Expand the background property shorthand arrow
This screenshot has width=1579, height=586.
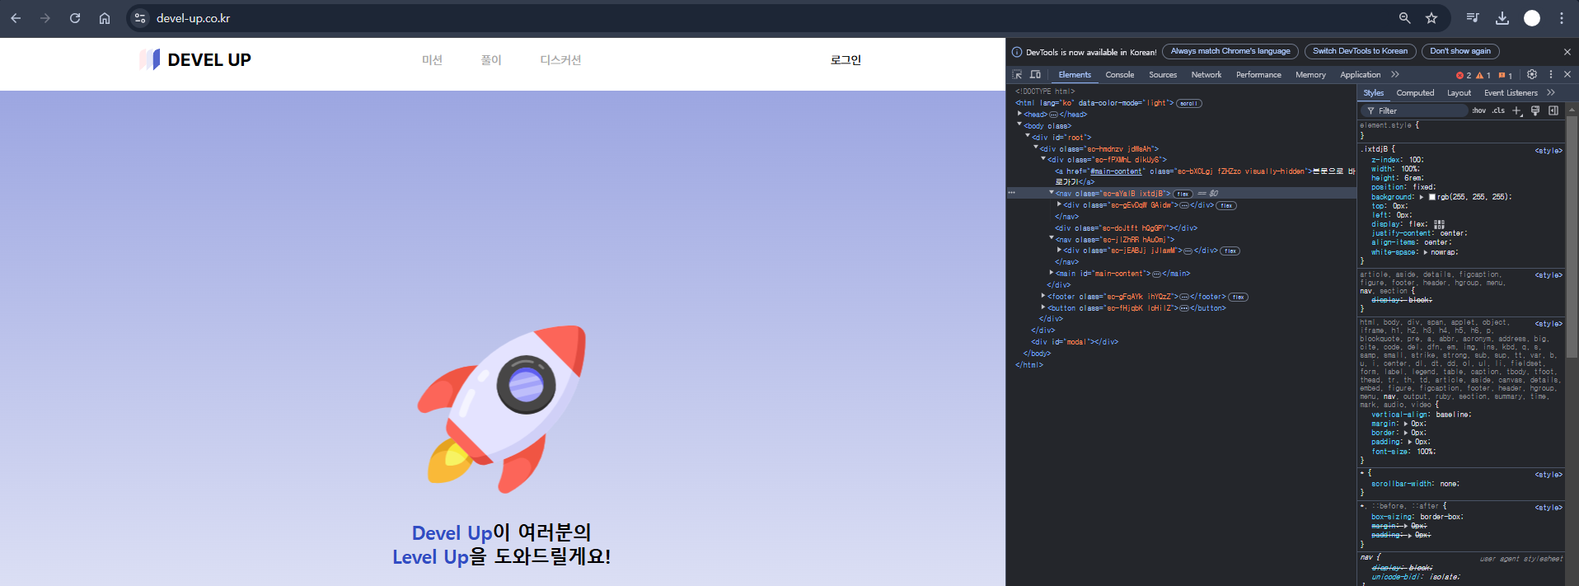1422,197
